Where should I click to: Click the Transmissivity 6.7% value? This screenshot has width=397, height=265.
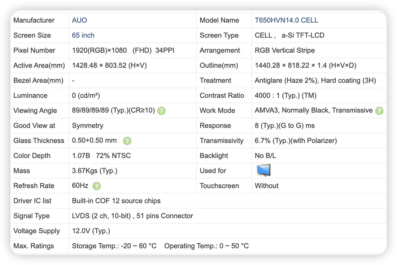(x=296, y=140)
